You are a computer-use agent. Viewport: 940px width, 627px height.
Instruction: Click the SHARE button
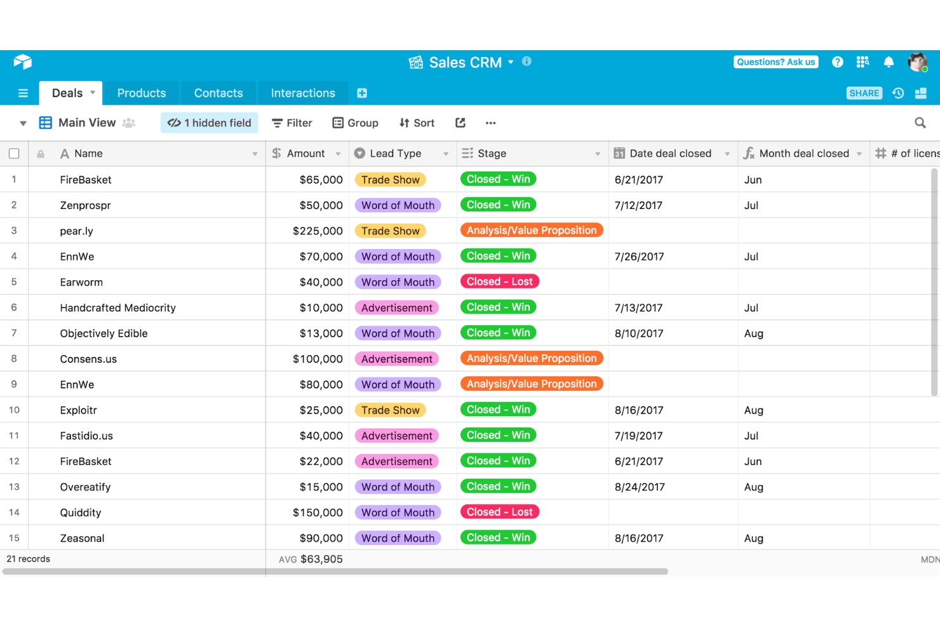point(864,93)
